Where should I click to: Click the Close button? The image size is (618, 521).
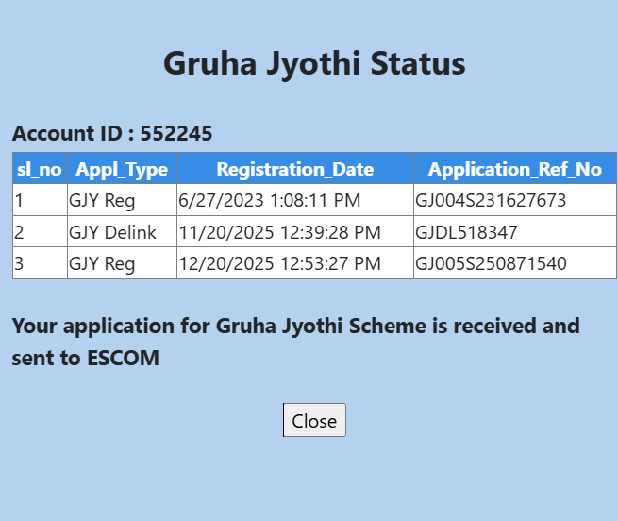(314, 421)
